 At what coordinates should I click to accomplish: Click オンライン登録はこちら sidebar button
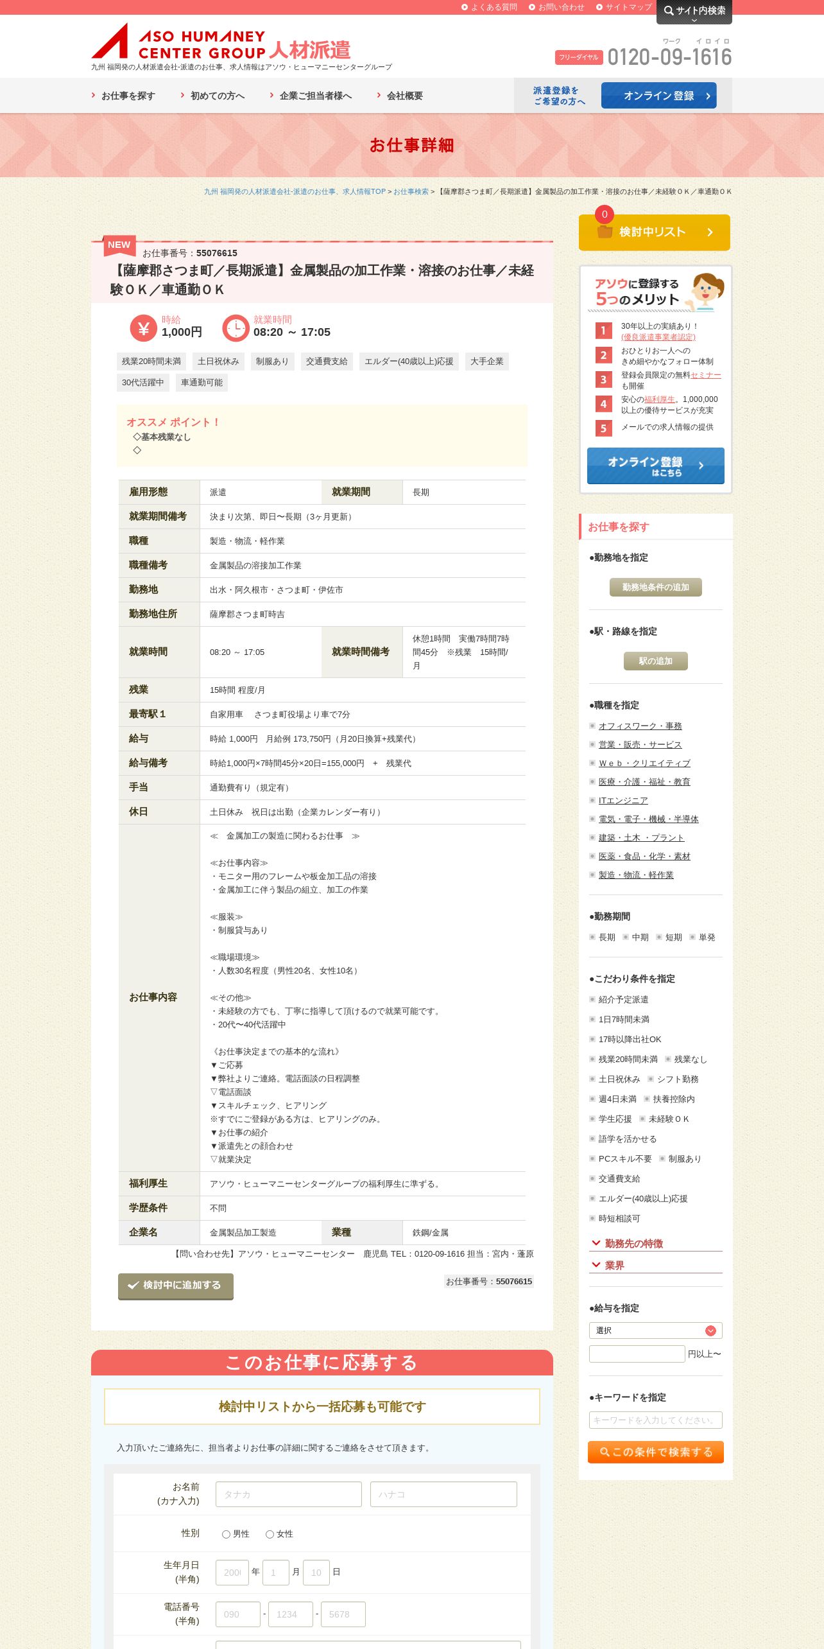(656, 466)
